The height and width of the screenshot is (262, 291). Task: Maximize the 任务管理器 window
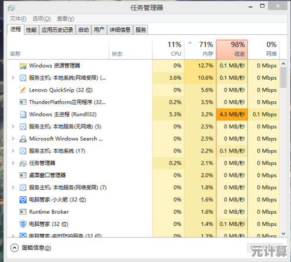262,6
